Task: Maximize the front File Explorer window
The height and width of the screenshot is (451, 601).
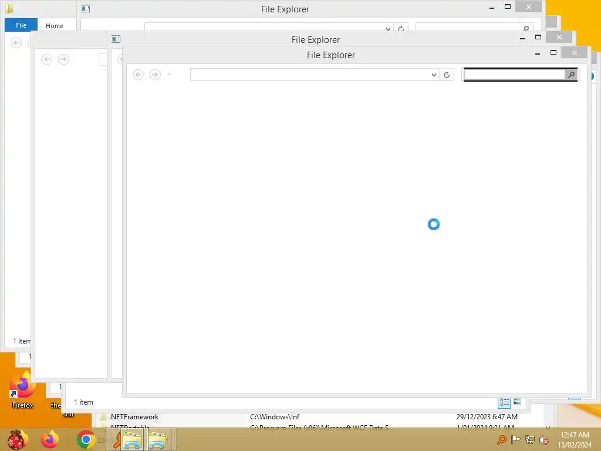Action: click(x=553, y=52)
